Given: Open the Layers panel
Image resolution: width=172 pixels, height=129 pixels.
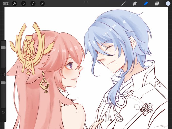Looking at the screenshot, I should click(x=157, y=4).
